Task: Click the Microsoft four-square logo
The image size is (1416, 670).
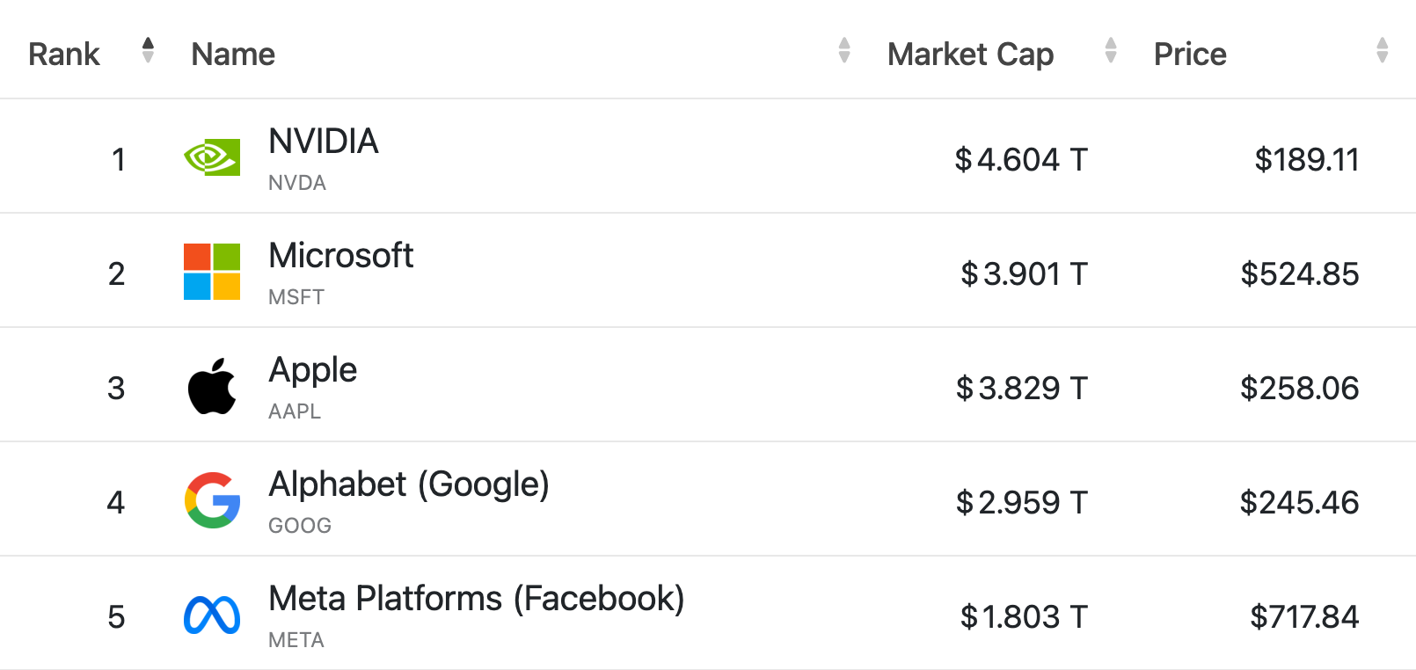Action: (212, 269)
